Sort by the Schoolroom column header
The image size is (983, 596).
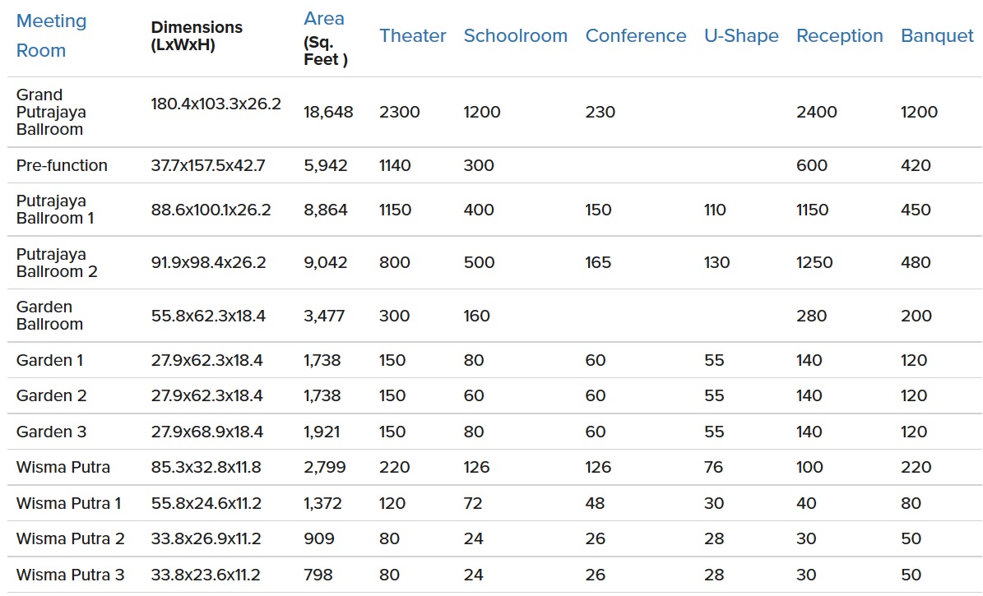pyautogui.click(x=515, y=36)
